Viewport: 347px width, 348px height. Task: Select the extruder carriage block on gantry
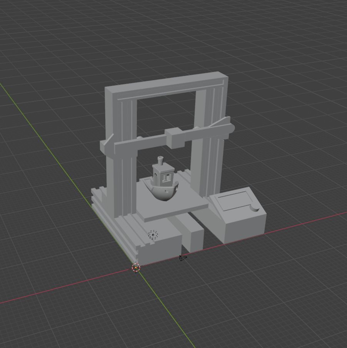pyautogui.click(x=175, y=138)
